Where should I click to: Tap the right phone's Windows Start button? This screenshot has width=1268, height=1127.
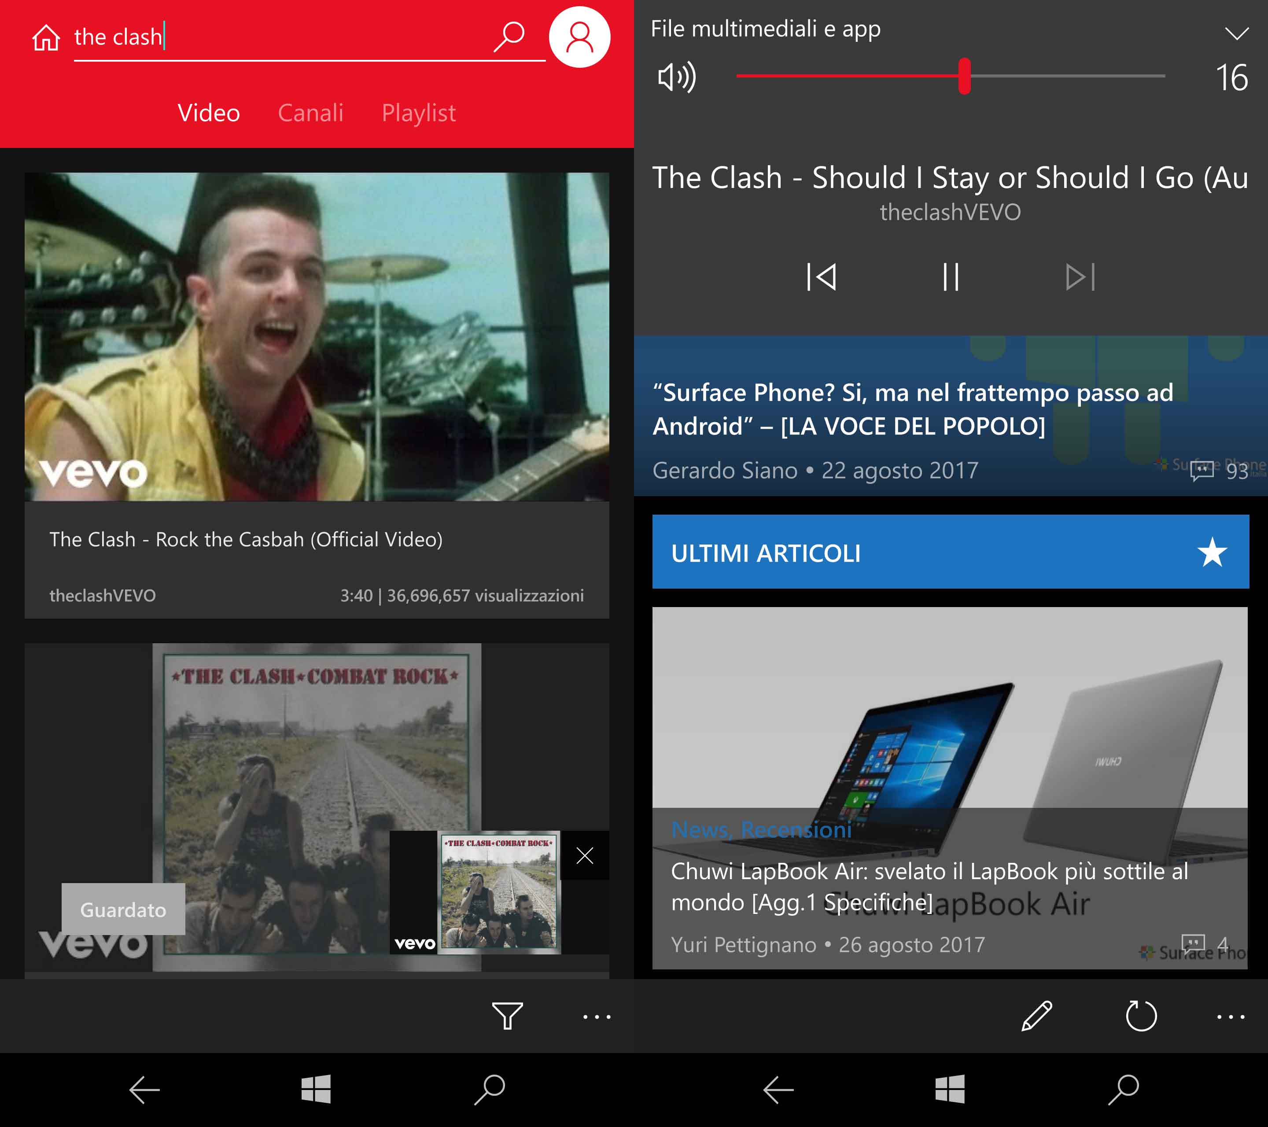pyautogui.click(x=950, y=1089)
